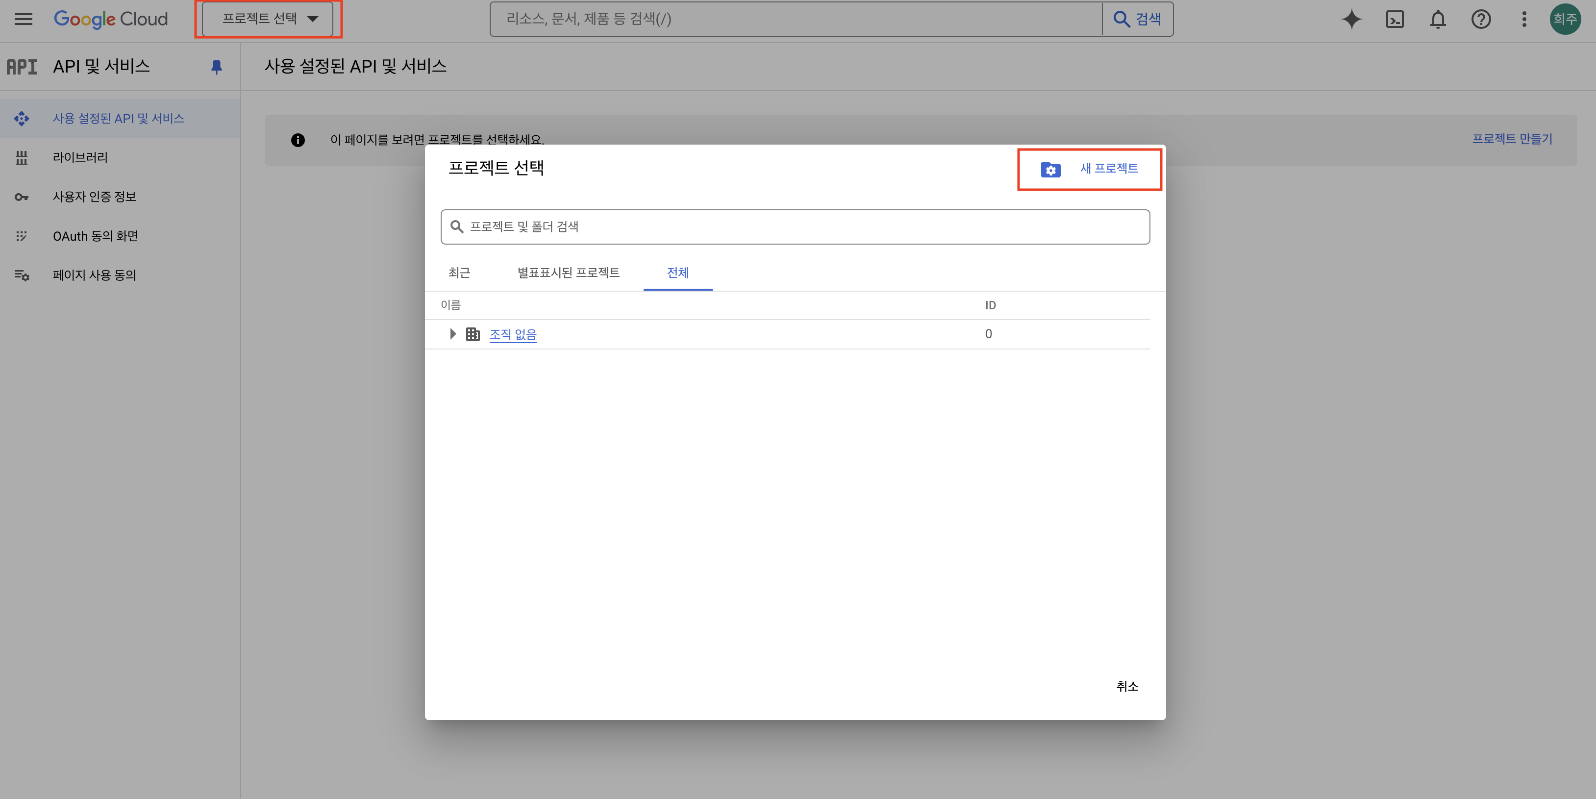This screenshot has width=1596, height=799.
Task: Activate Cloud Shell terminal icon
Action: (1395, 19)
